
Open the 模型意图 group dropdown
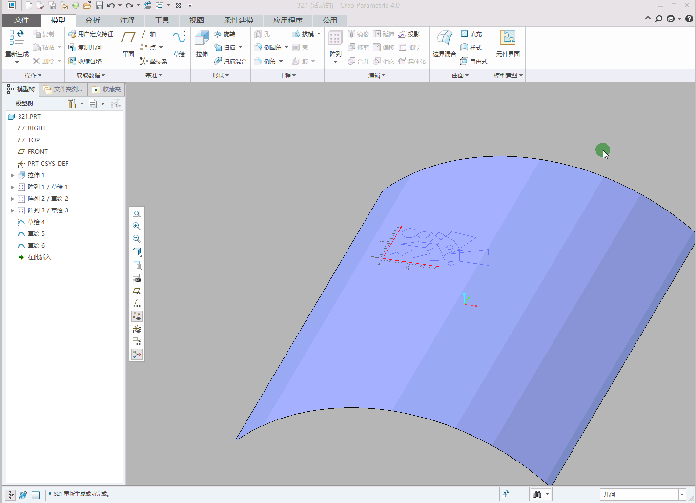(508, 75)
